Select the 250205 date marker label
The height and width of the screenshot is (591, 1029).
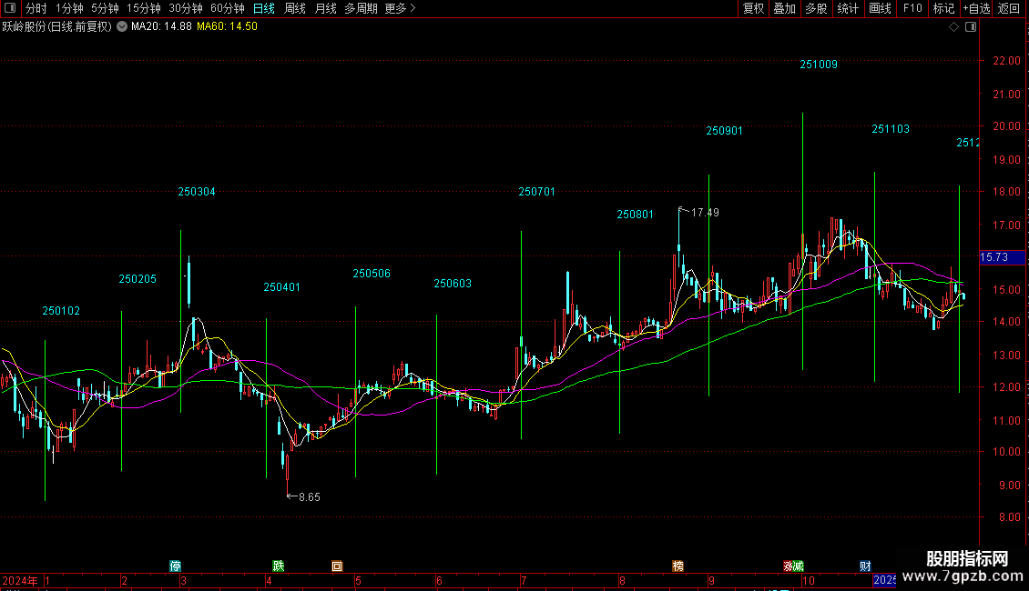point(138,279)
